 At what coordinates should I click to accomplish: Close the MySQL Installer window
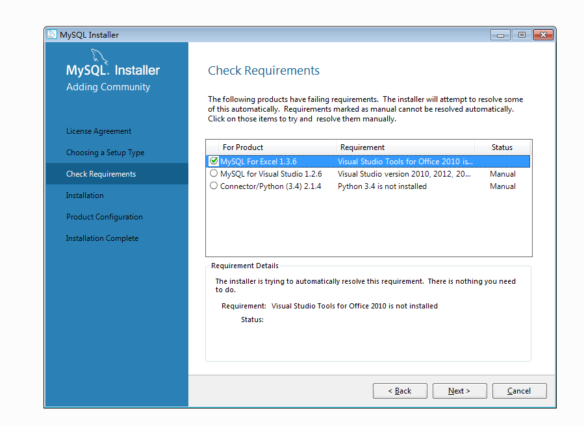(544, 35)
